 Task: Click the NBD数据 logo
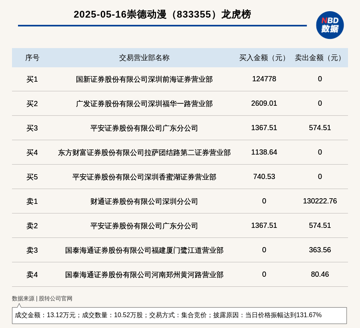click(x=329, y=25)
